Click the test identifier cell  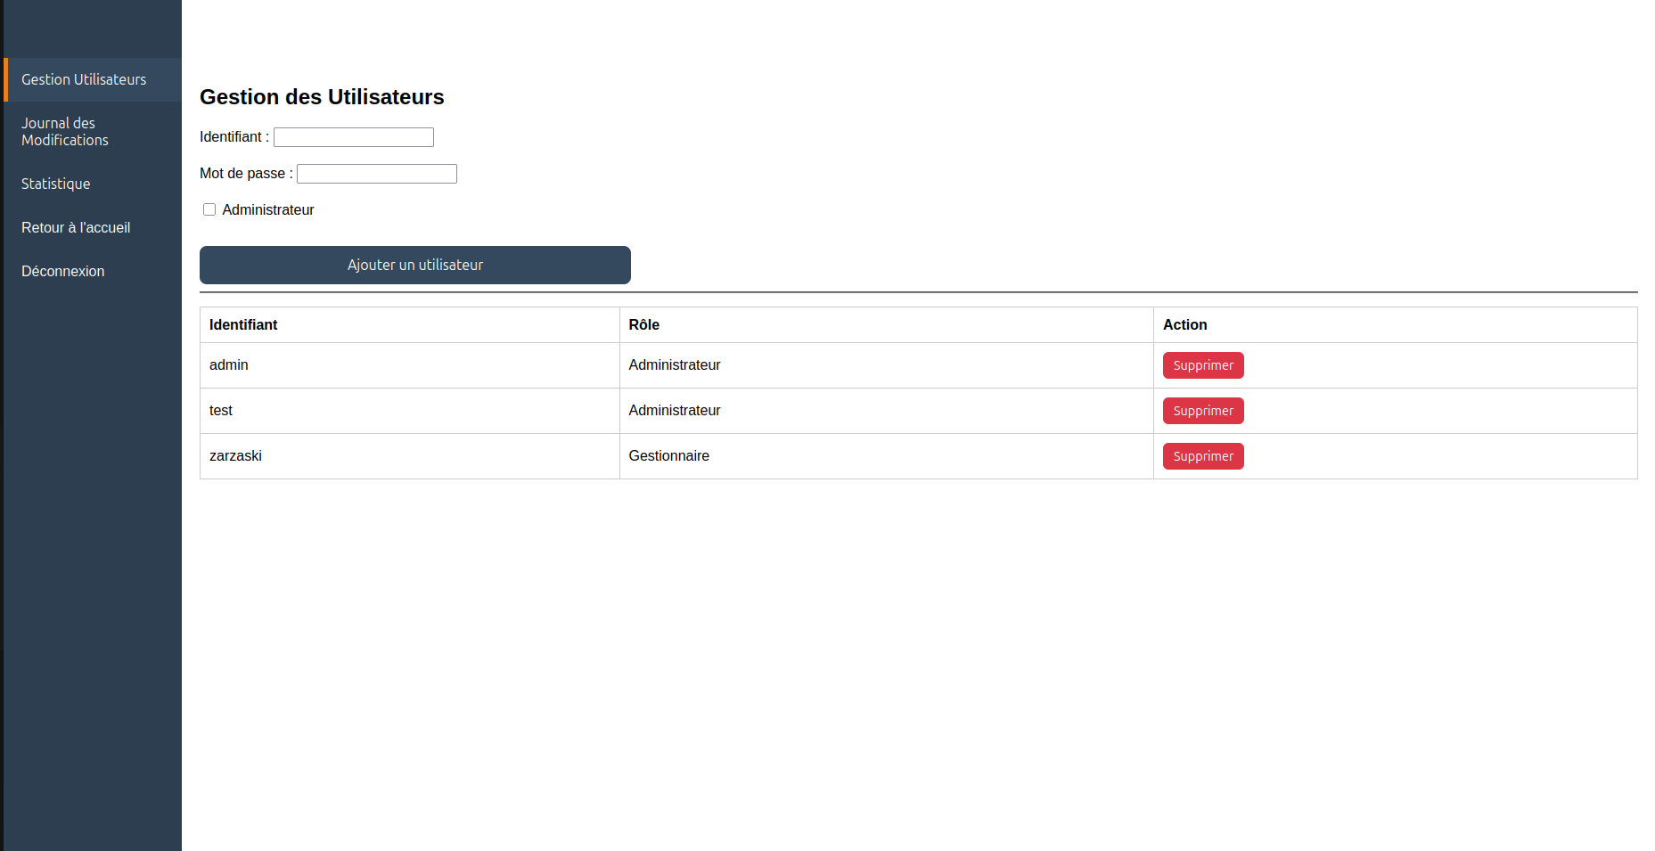point(221,411)
